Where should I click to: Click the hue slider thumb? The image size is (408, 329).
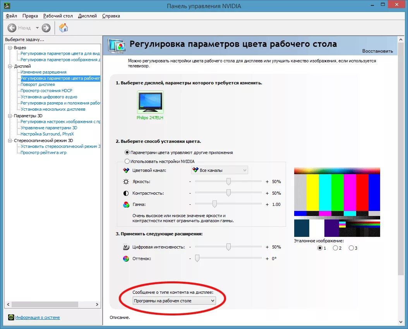(197, 258)
